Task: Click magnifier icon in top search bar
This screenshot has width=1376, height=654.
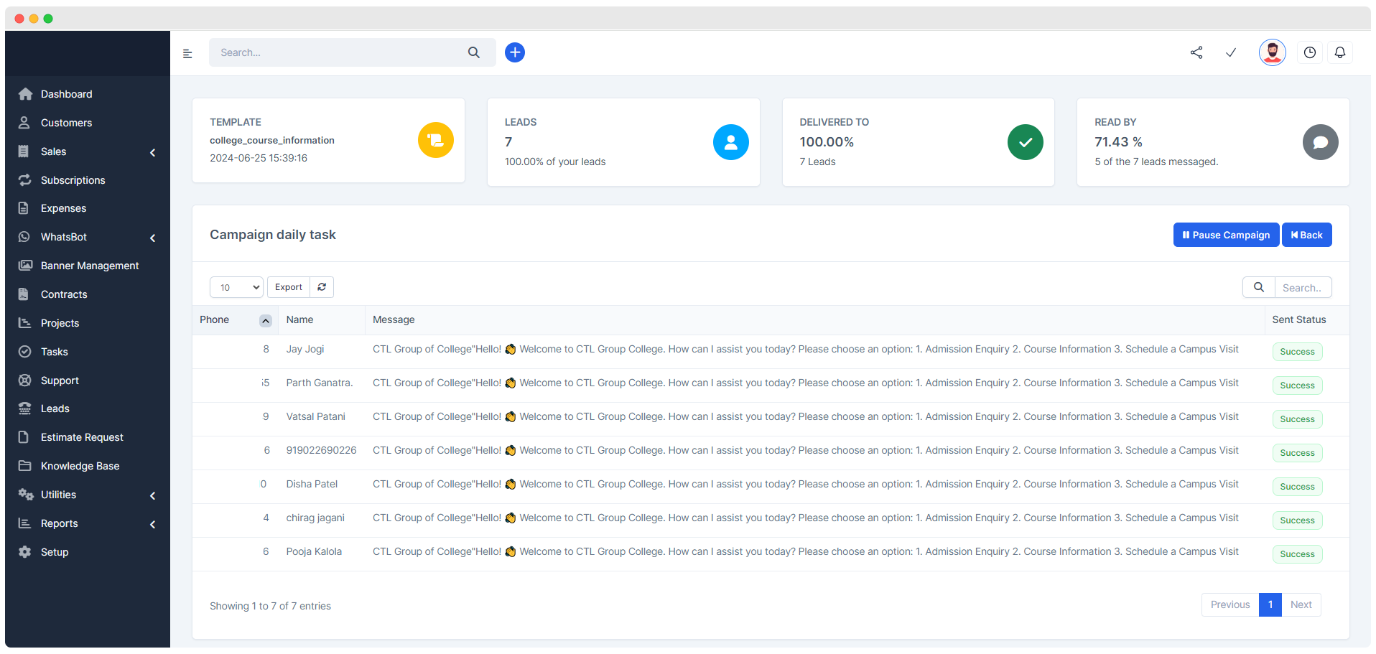Action: point(473,52)
